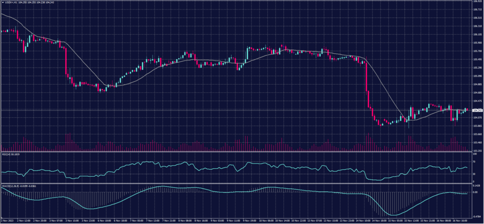Open the chart menu triangle beside USDX+,H1
Viewport: 484px width, 224px height.
coord(3,2)
